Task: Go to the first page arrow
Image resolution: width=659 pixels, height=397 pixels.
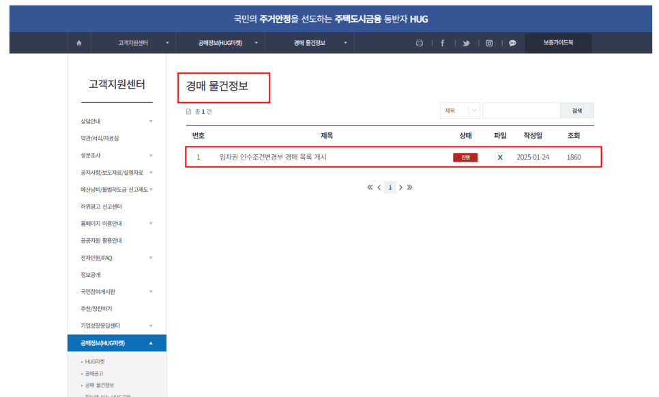Action: point(370,187)
